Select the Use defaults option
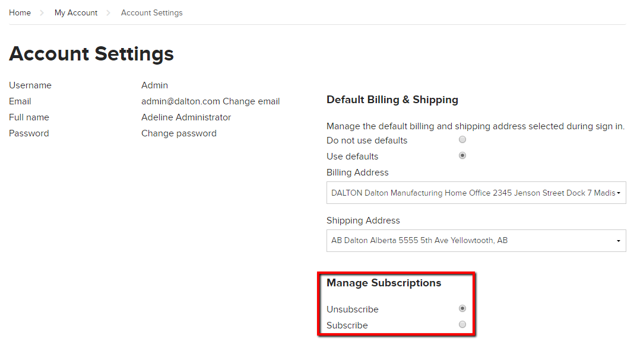This screenshot has height=348, width=637. 462,155
